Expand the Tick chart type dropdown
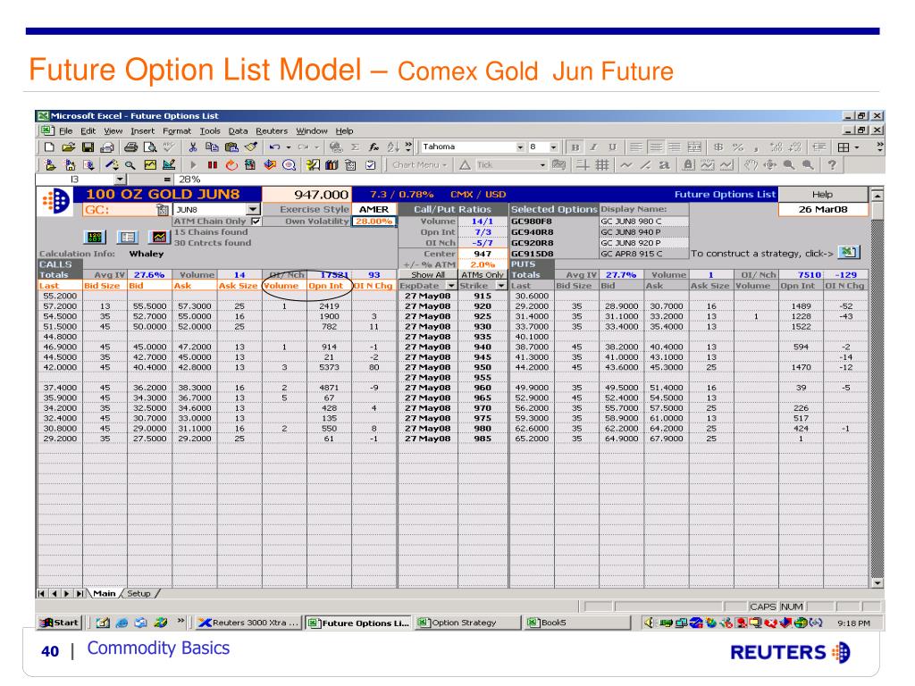Image resolution: width=915 pixels, height=686 pixels. click(542, 165)
